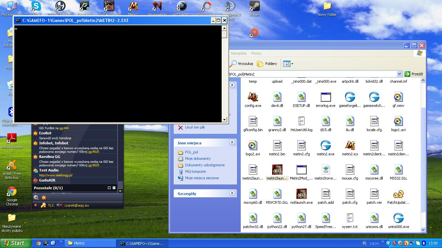This screenshot has height=248, width=442.
Task: Select the unins000.exe file
Action: click(x=398, y=221)
